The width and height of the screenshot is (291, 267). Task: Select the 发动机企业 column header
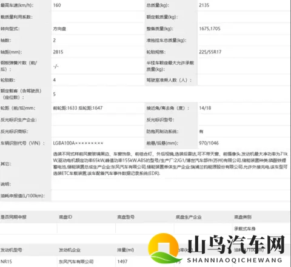point(70,250)
